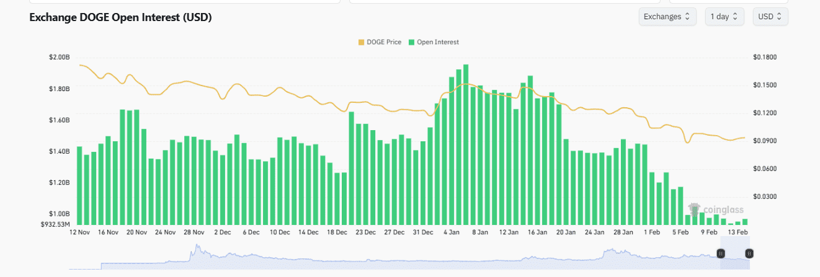Click the last green bar at 13 Feb

click(744, 221)
